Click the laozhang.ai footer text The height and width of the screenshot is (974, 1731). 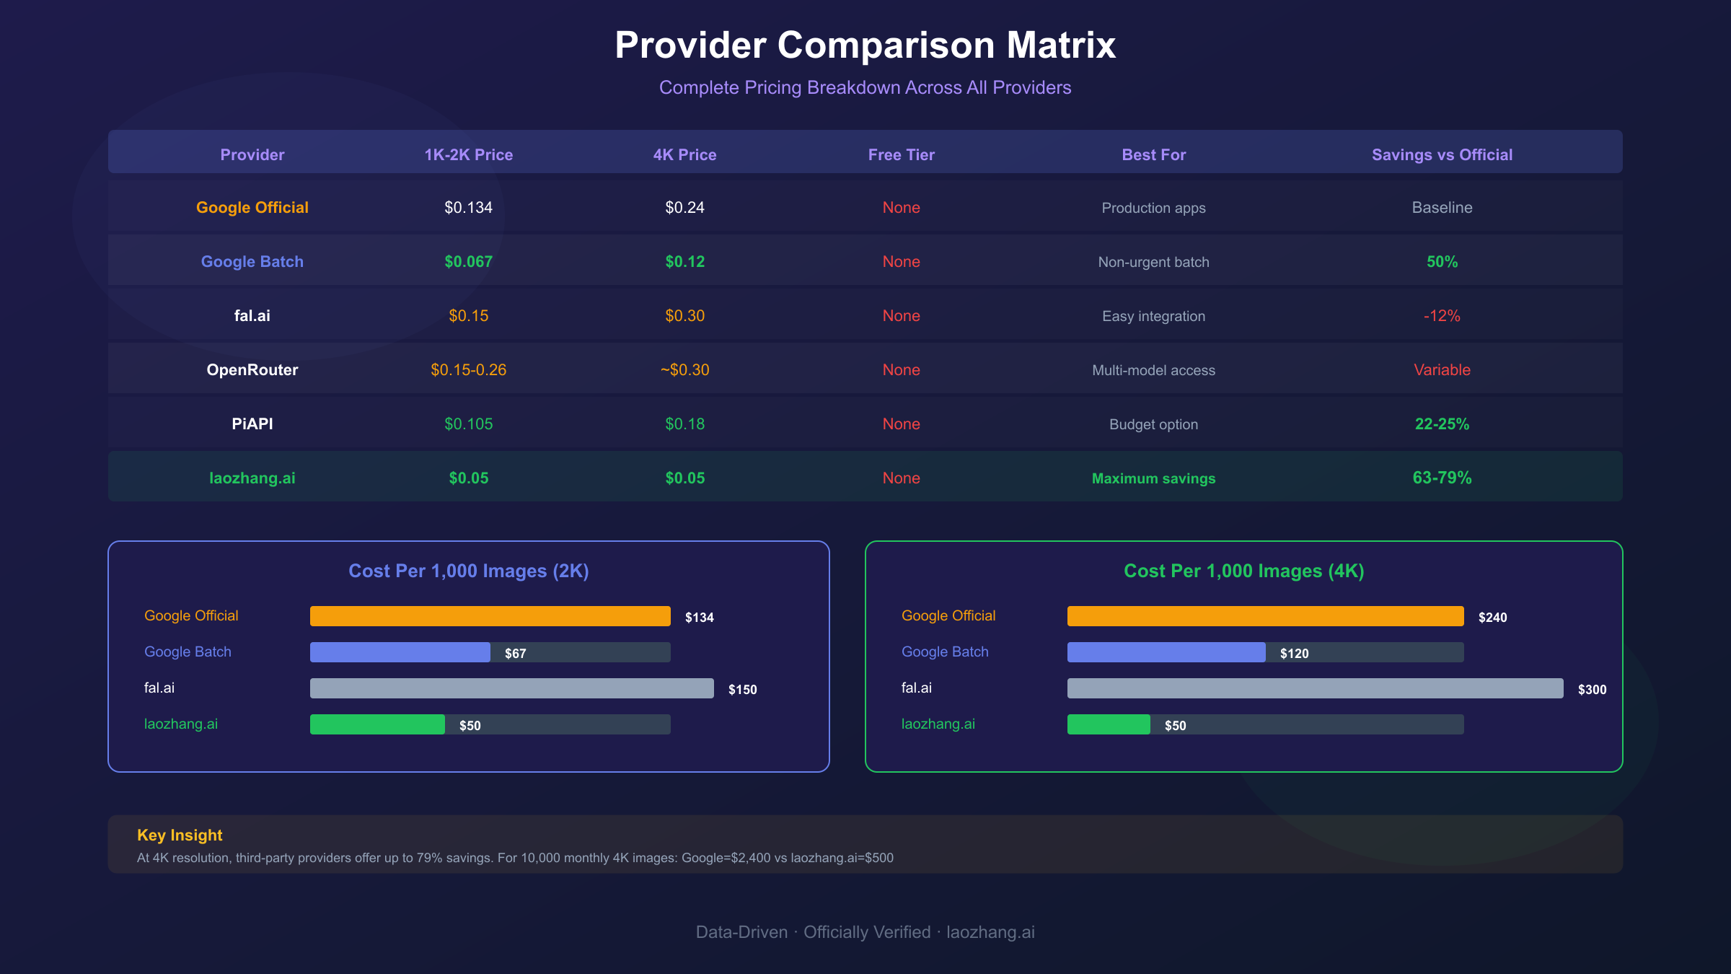(x=990, y=932)
